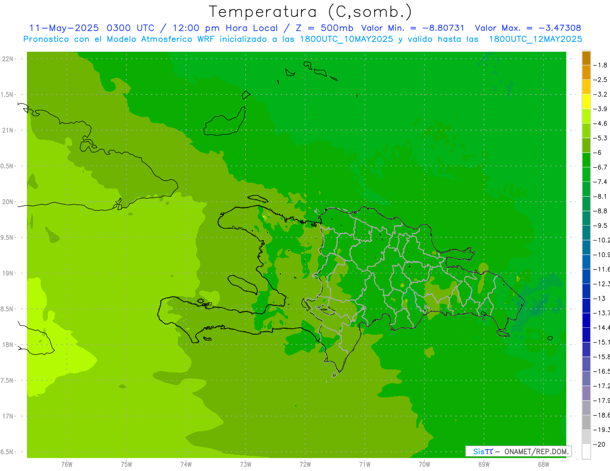Click the gray swatch between -18.6 and -19.3
The image size is (610, 471).
(586, 422)
